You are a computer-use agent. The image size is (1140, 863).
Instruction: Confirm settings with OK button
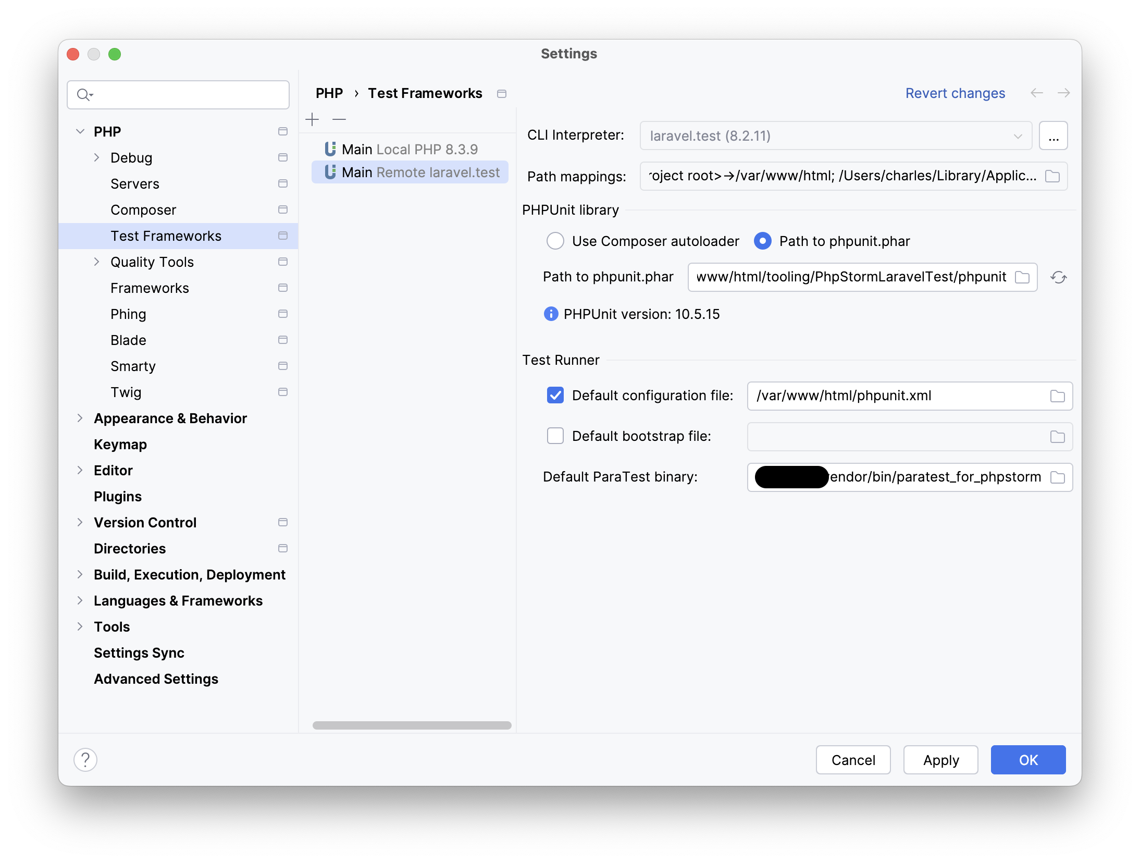1028,760
